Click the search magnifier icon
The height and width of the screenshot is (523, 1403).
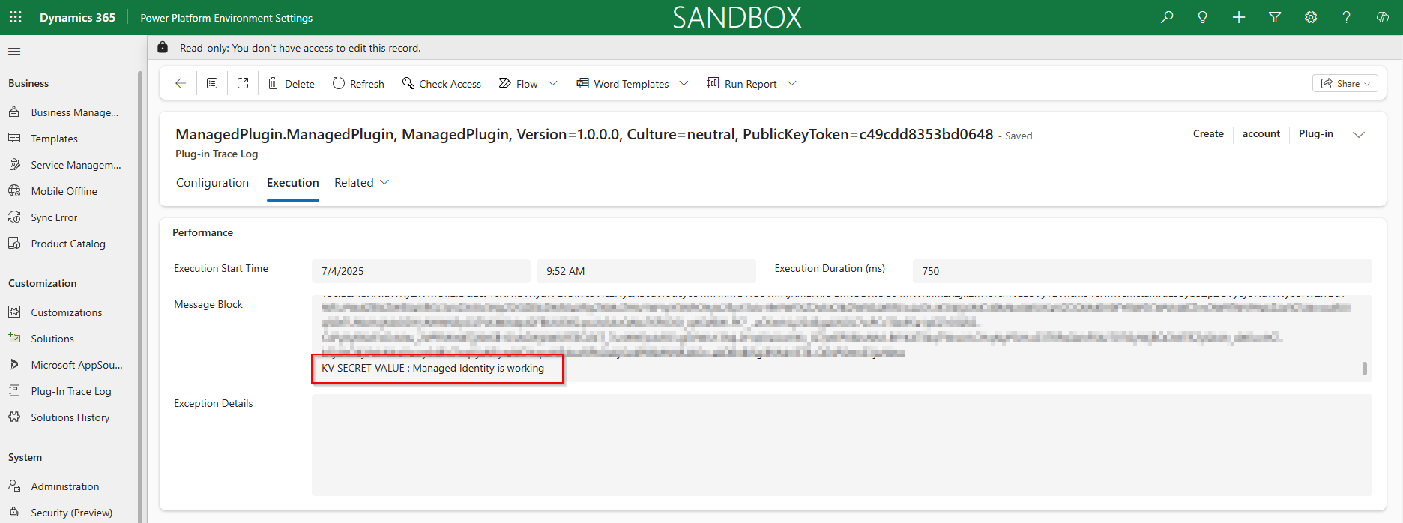click(1167, 17)
